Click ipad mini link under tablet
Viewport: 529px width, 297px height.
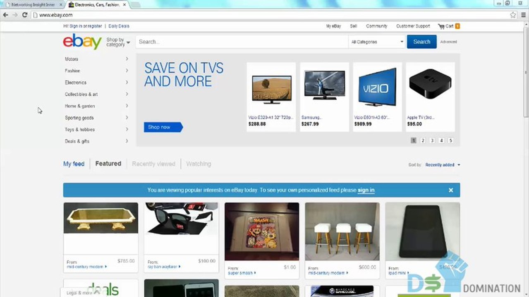[x=399, y=273]
